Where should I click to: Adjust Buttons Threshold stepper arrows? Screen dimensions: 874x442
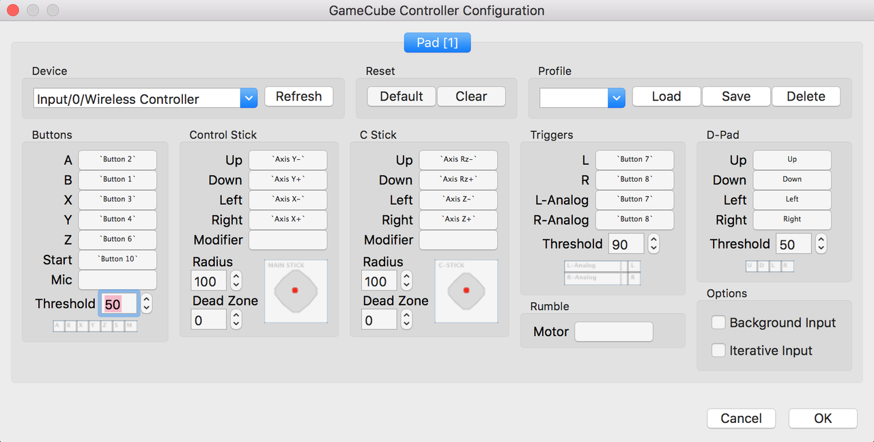146,304
